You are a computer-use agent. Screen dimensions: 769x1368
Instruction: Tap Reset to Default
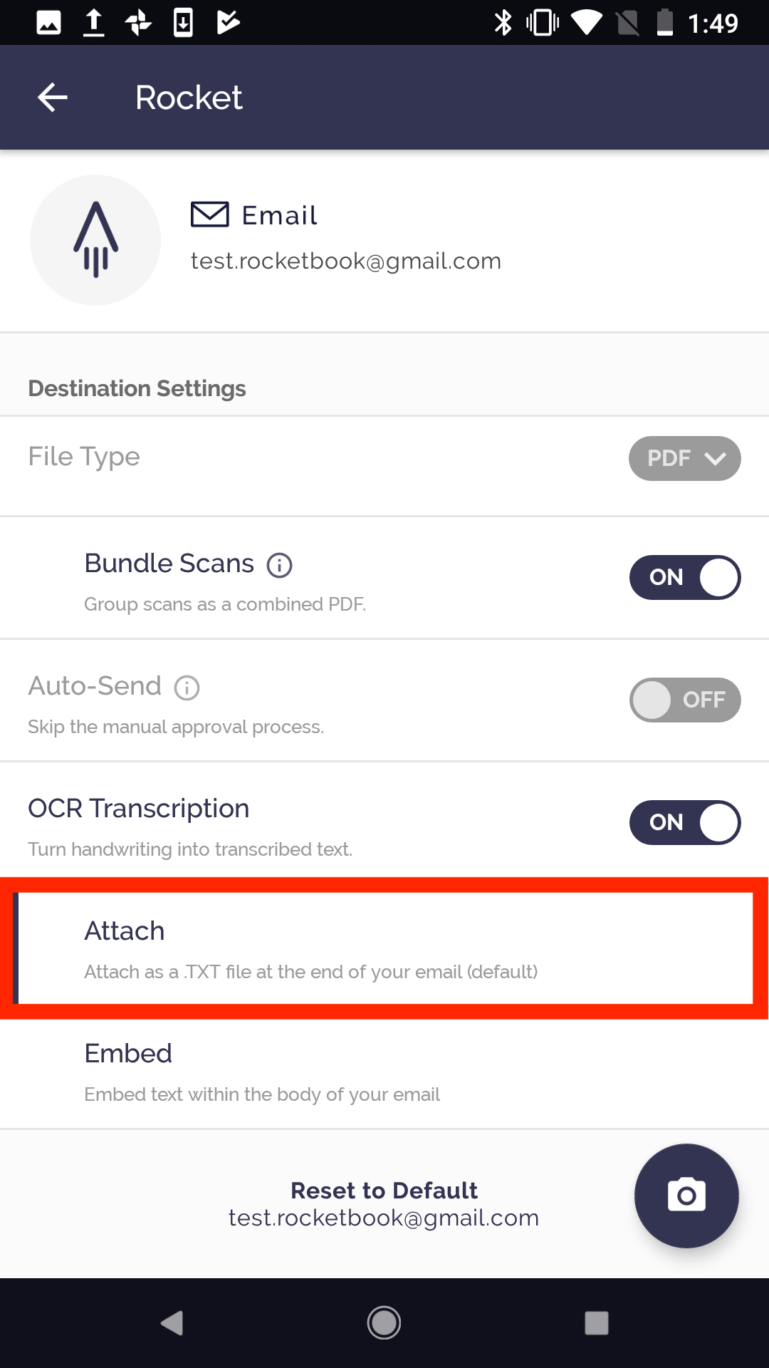(384, 1191)
